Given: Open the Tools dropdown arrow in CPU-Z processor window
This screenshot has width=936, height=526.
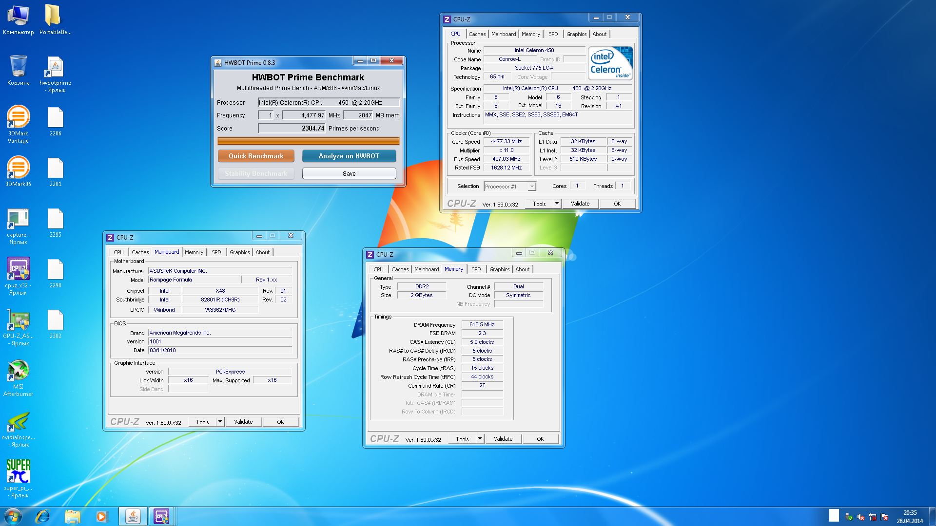Looking at the screenshot, I should (557, 204).
